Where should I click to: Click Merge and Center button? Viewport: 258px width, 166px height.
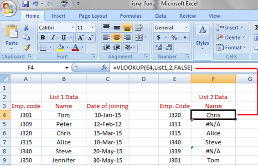coord(139,38)
